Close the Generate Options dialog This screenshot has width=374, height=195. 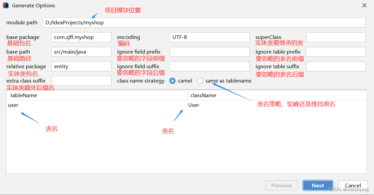point(364,5)
